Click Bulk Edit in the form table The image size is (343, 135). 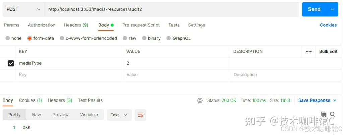328,51
